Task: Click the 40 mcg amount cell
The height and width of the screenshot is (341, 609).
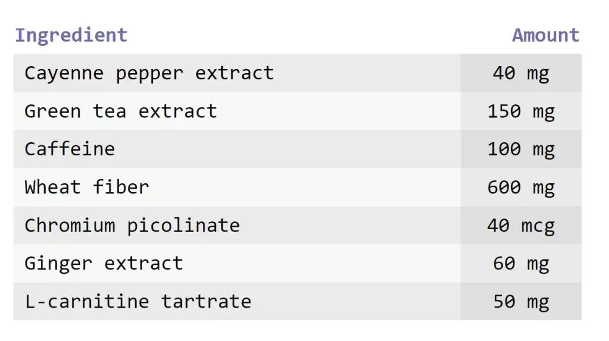Action: click(x=521, y=226)
